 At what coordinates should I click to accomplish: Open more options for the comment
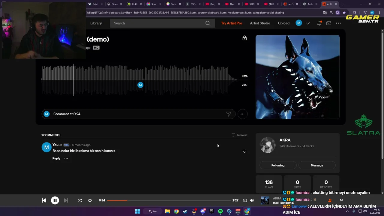[66, 158]
